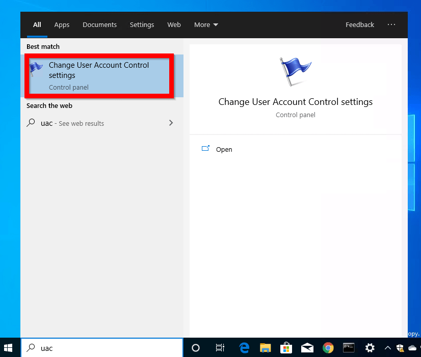This screenshot has width=421, height=357.
Task: Open the Microsoft Store from the taskbar
Action: coord(286,348)
